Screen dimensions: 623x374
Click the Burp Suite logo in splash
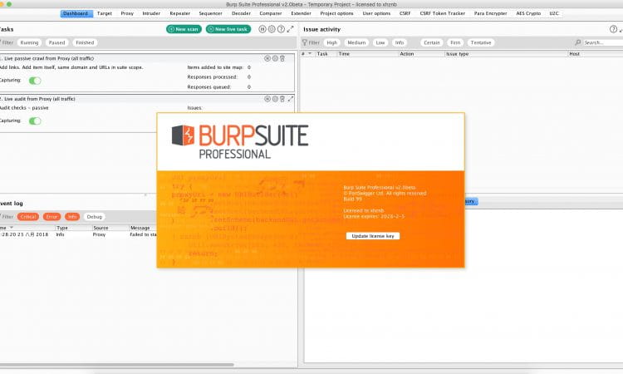[x=240, y=141]
